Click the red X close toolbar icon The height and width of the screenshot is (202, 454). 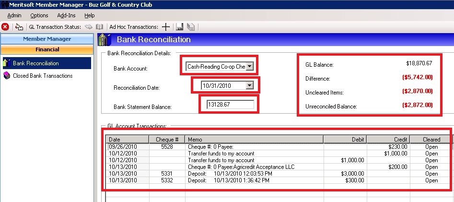point(5,27)
